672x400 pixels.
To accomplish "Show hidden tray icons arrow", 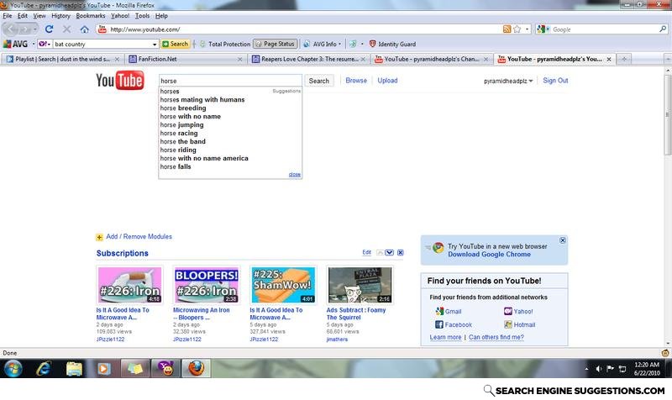I will coord(586,369).
